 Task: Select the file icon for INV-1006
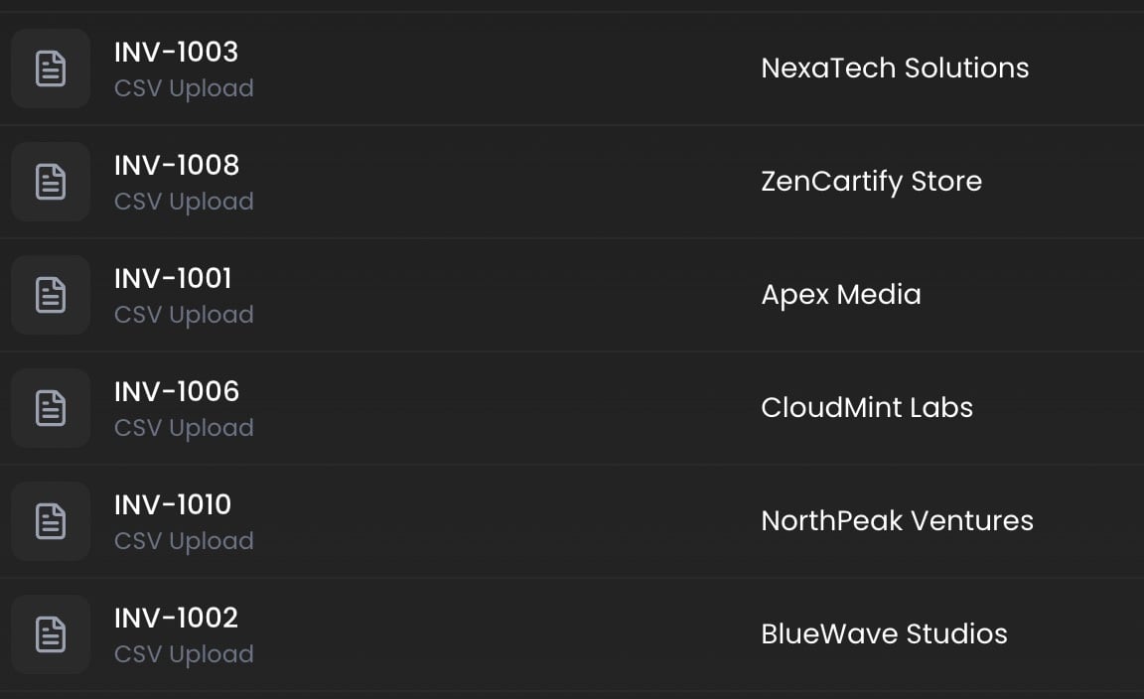coord(51,408)
